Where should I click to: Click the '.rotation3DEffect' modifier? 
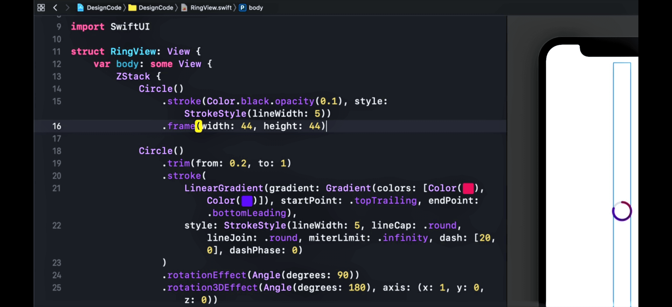210,288
